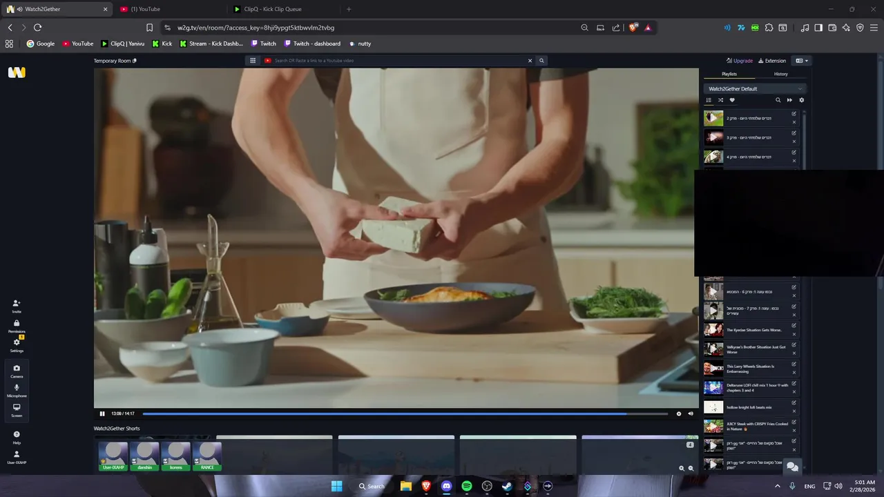This screenshot has width=884, height=497.
Task: Remove the playlist item ending in 4
Action: pyautogui.click(x=794, y=161)
